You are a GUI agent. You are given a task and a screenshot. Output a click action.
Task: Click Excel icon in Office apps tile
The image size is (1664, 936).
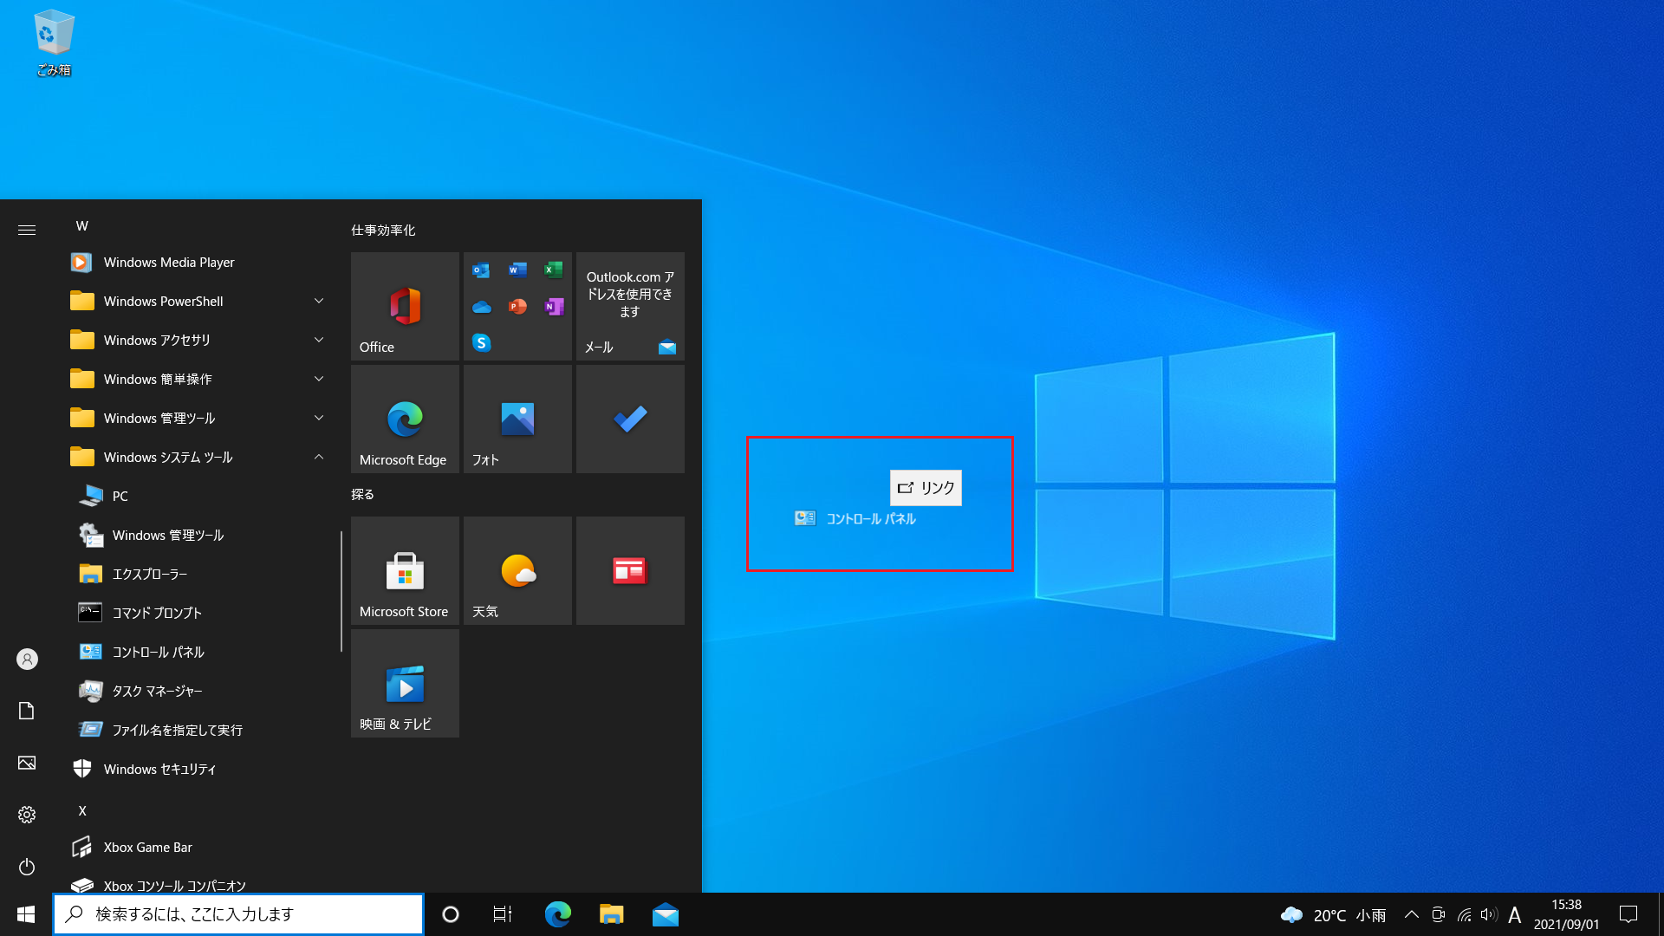click(x=553, y=270)
